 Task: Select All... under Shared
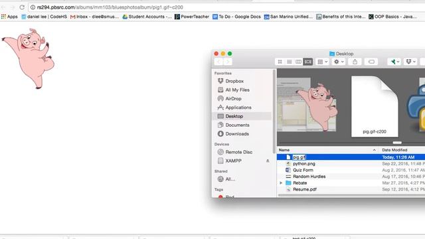point(226,179)
